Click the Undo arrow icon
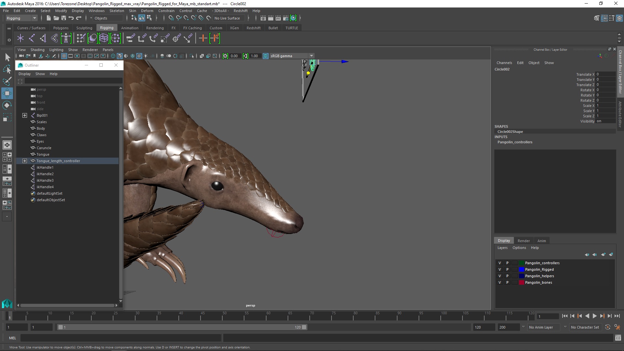This screenshot has width=624, height=351. (x=71, y=18)
